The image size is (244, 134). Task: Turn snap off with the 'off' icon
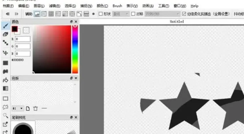(x=37, y=14)
